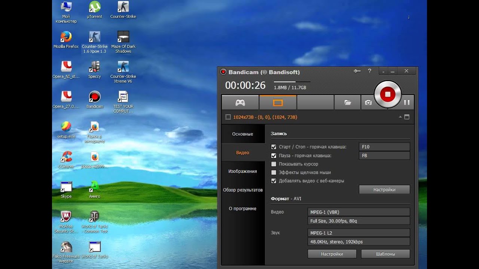The height and width of the screenshot is (269, 479).
Task: Open Bandicam help question mark
Action: [370, 71]
